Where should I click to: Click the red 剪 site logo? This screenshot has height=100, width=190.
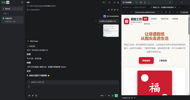(x=126, y=21)
